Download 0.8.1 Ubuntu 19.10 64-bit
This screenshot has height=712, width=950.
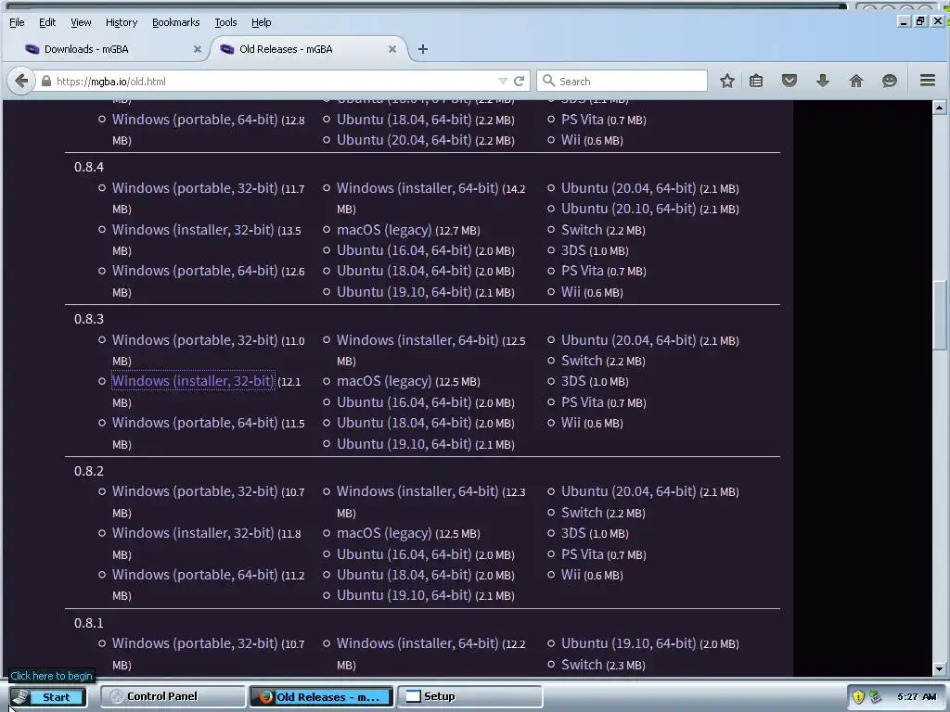pyautogui.click(x=628, y=643)
